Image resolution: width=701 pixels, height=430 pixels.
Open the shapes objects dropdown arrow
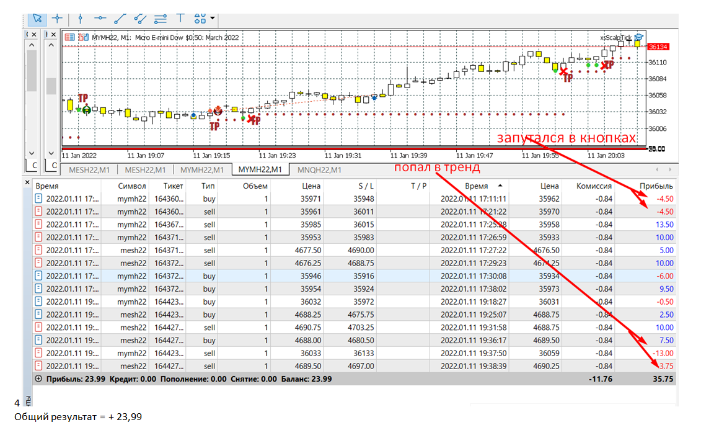pos(213,18)
